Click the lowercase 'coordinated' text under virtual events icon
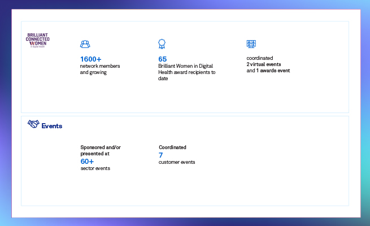The width and height of the screenshot is (370, 226). [x=259, y=58]
